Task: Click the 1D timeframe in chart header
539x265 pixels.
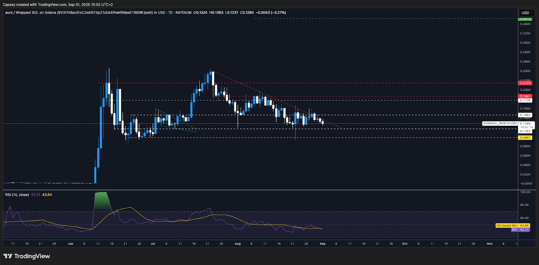Action: pos(170,12)
